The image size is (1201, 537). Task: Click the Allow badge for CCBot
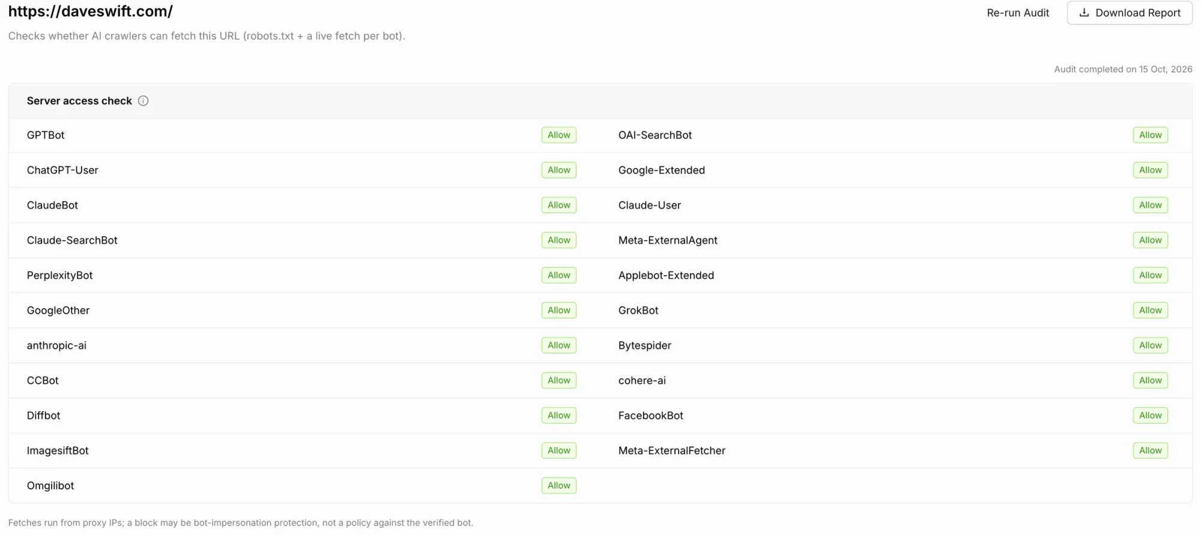pos(559,380)
